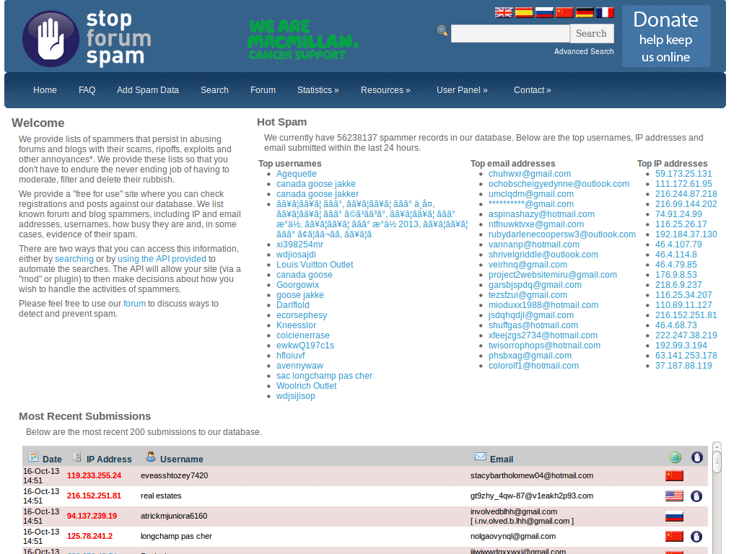The width and height of the screenshot is (739, 554).
Task: Open IP address 59.173.25.131
Action: pos(683,174)
